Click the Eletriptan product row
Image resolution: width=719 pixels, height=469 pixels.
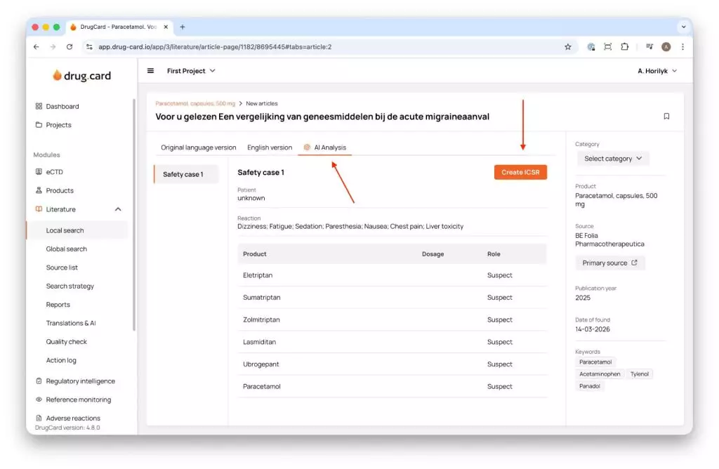pos(393,275)
